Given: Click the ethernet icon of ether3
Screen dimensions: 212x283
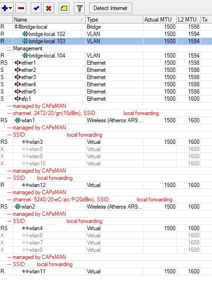Looking at the screenshot, I should [x=18, y=77].
